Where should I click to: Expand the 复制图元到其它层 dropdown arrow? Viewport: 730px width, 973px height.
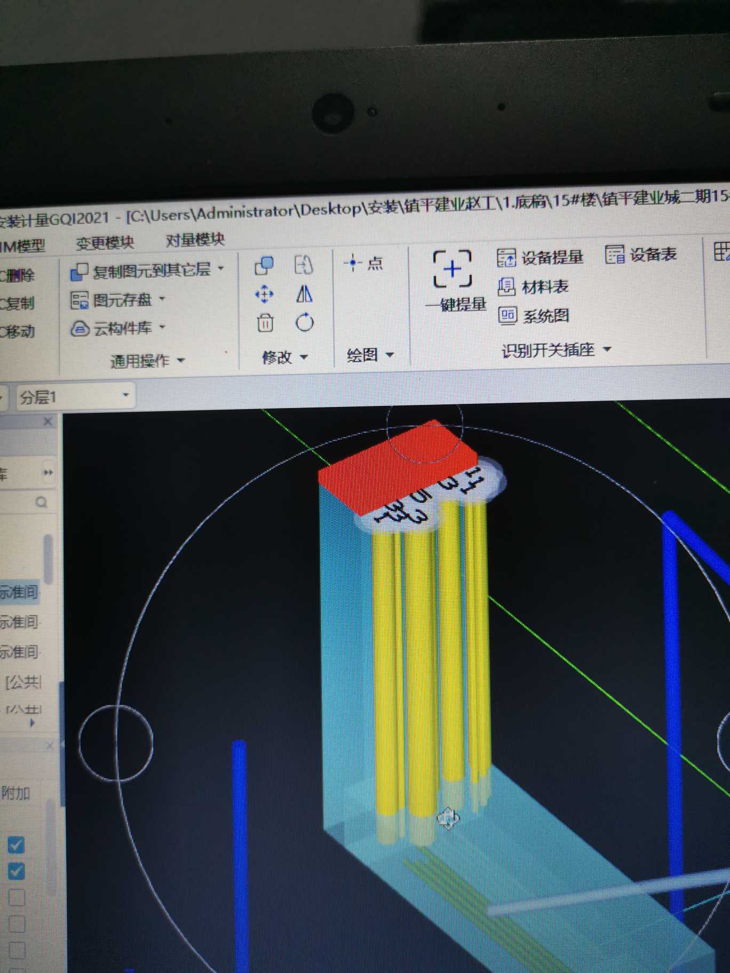pyautogui.click(x=221, y=268)
